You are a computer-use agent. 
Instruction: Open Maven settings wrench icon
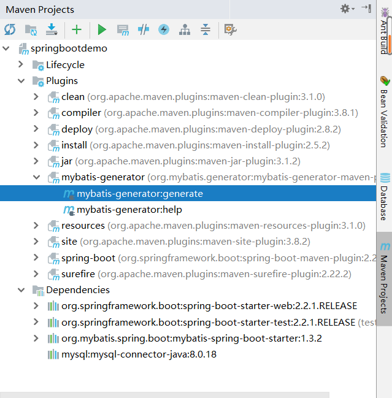click(x=231, y=29)
